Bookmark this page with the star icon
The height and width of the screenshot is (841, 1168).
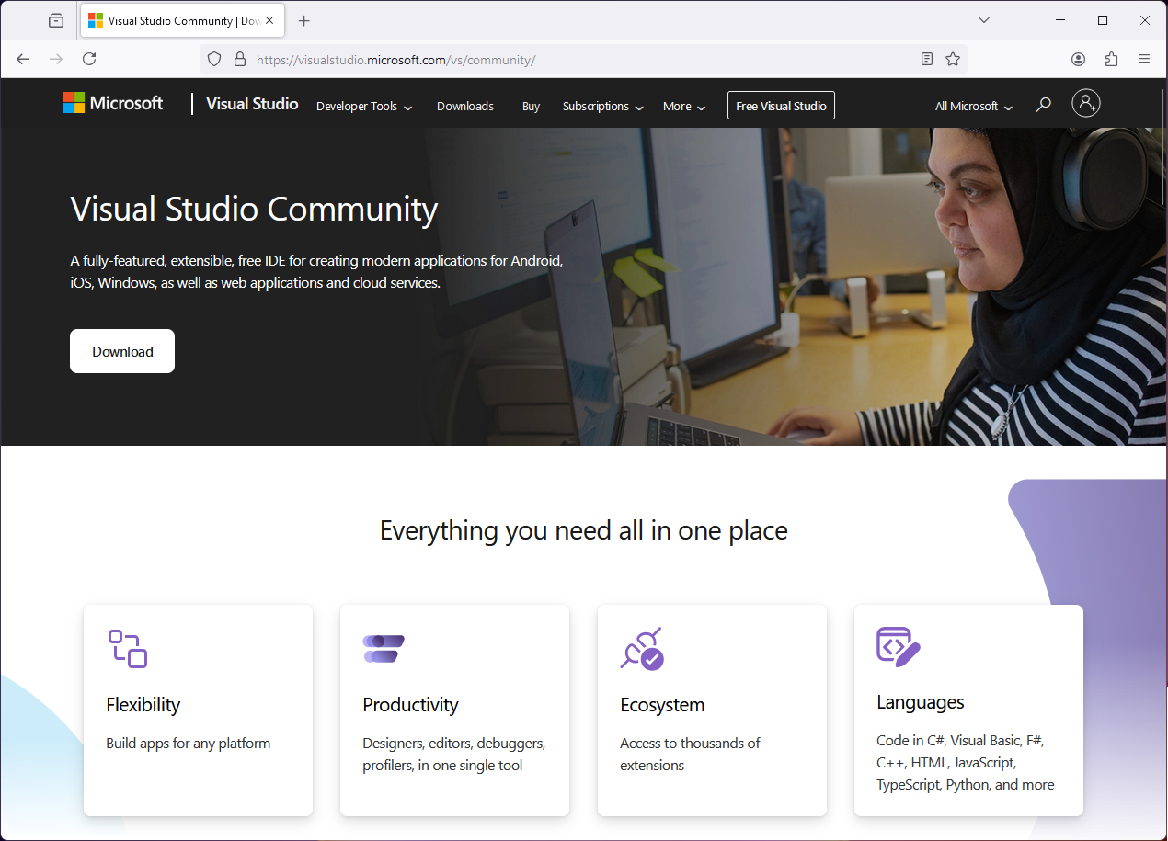click(953, 59)
